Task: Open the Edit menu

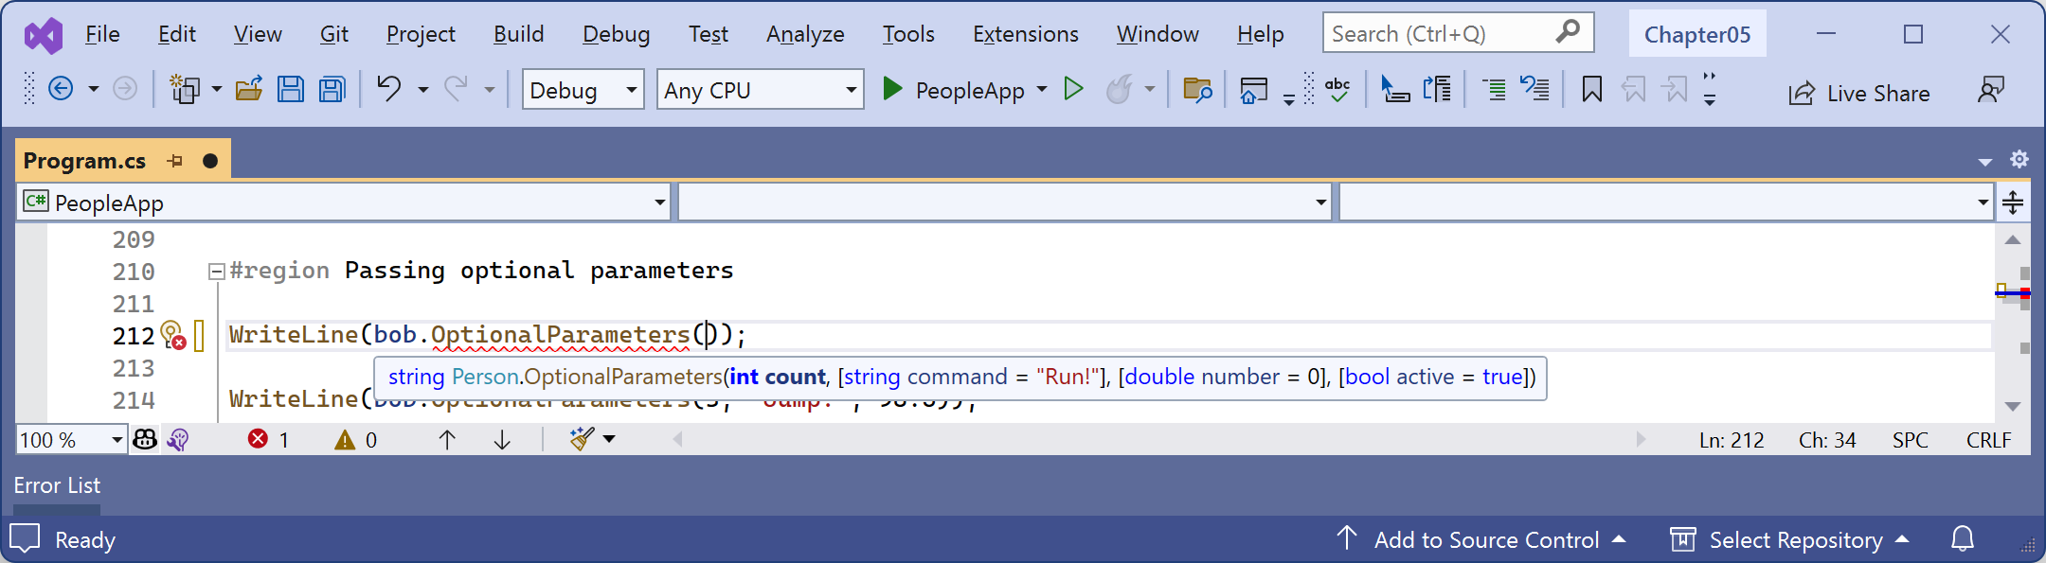Action: pos(177,34)
